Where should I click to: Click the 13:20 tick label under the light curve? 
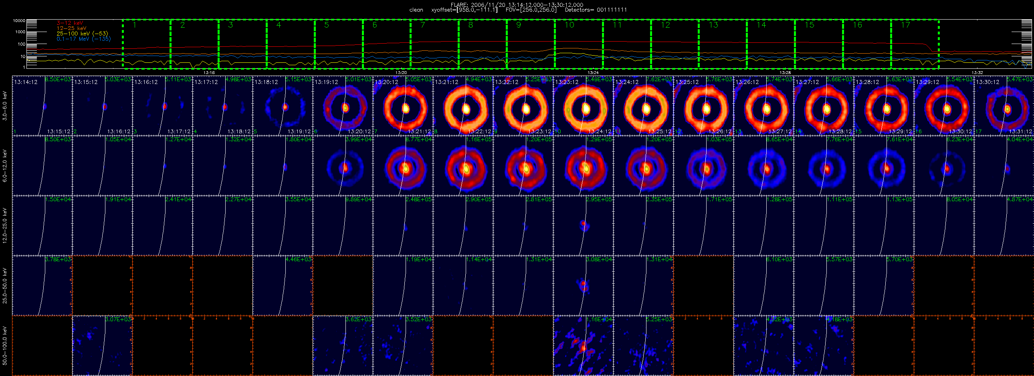[401, 72]
